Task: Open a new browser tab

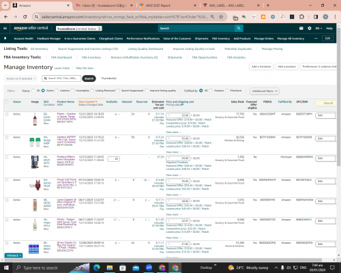Action: (x=268, y=5)
